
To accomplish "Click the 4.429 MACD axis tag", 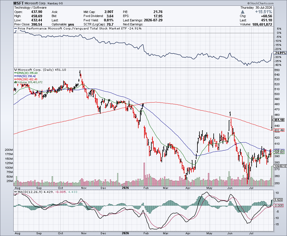I will tap(278, 200).
